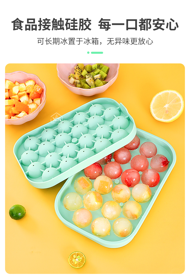Click the small green dot under the subtitle

point(88,53)
